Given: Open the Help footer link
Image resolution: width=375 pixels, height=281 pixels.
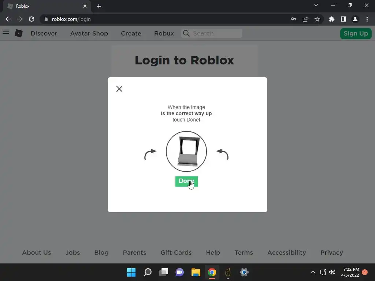Looking at the screenshot, I should click(x=213, y=252).
